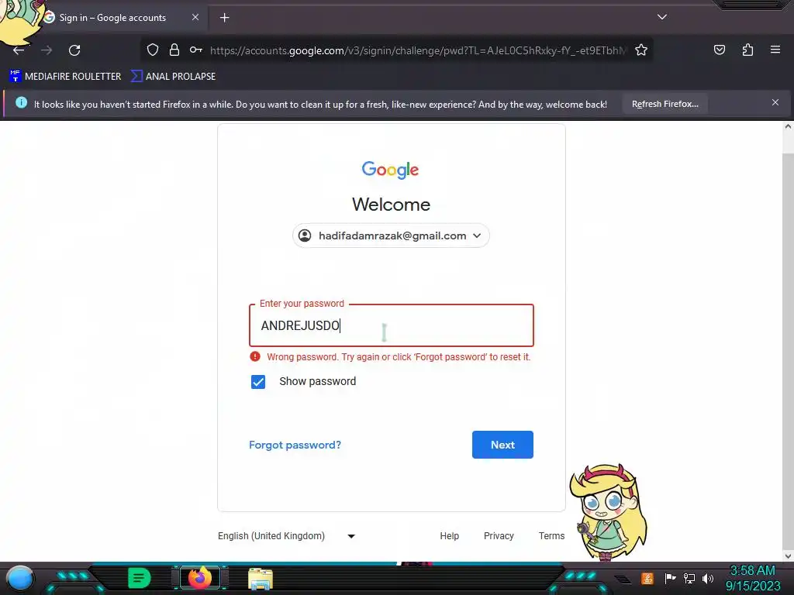Click the page scroll down arrow
This screenshot has width=794, height=595.
pos(788,556)
